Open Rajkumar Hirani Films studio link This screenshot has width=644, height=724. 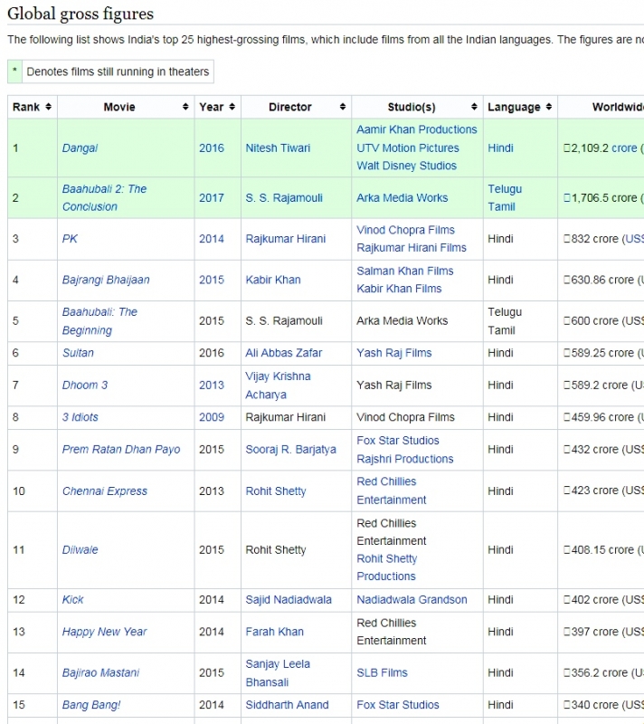(412, 247)
